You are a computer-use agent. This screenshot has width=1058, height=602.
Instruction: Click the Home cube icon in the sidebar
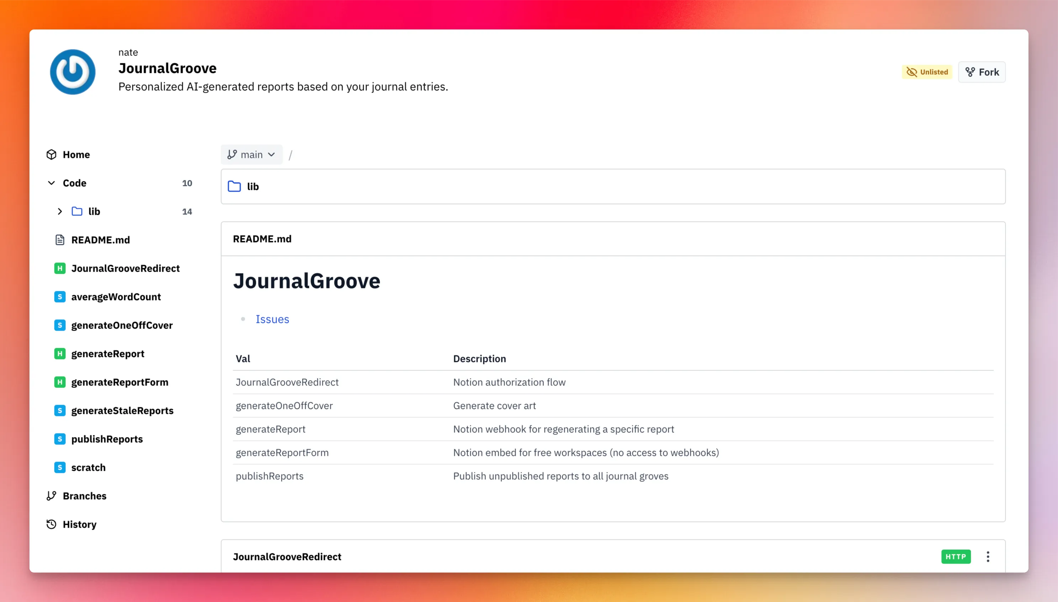[51, 155]
